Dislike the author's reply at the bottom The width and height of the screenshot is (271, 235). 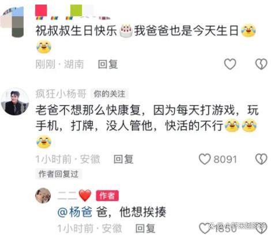pyautogui.click(x=262, y=228)
